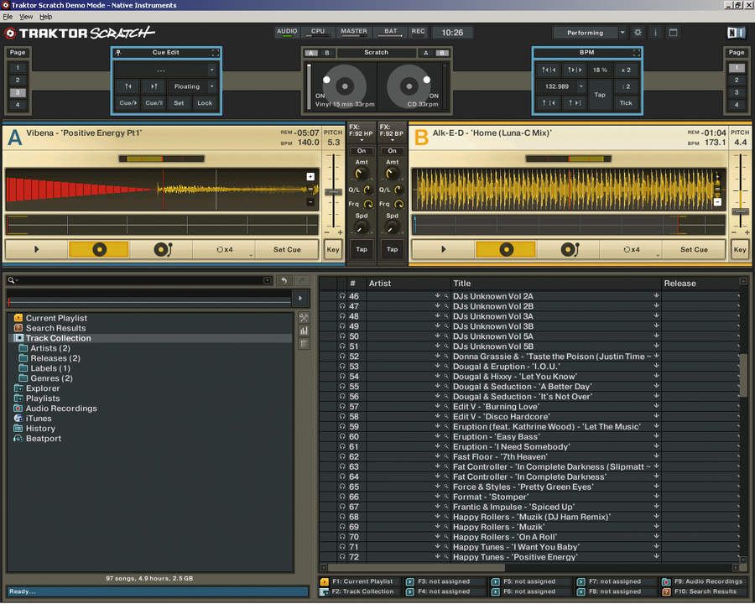Open the Help menu
This screenshot has width=755, height=604.
click(x=46, y=17)
